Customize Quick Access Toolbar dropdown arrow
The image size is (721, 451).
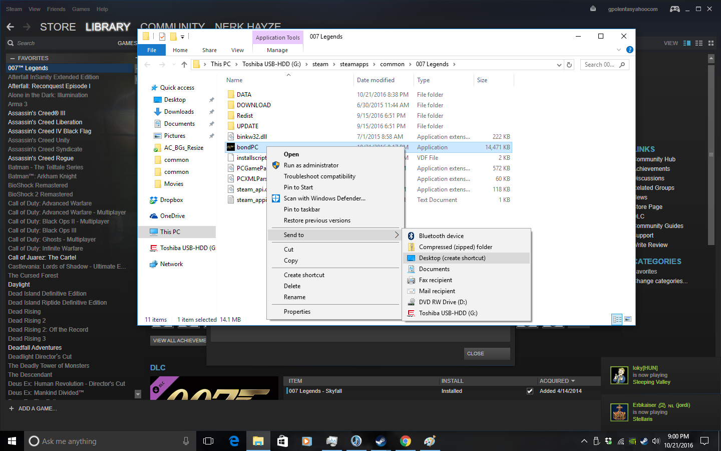tap(183, 37)
